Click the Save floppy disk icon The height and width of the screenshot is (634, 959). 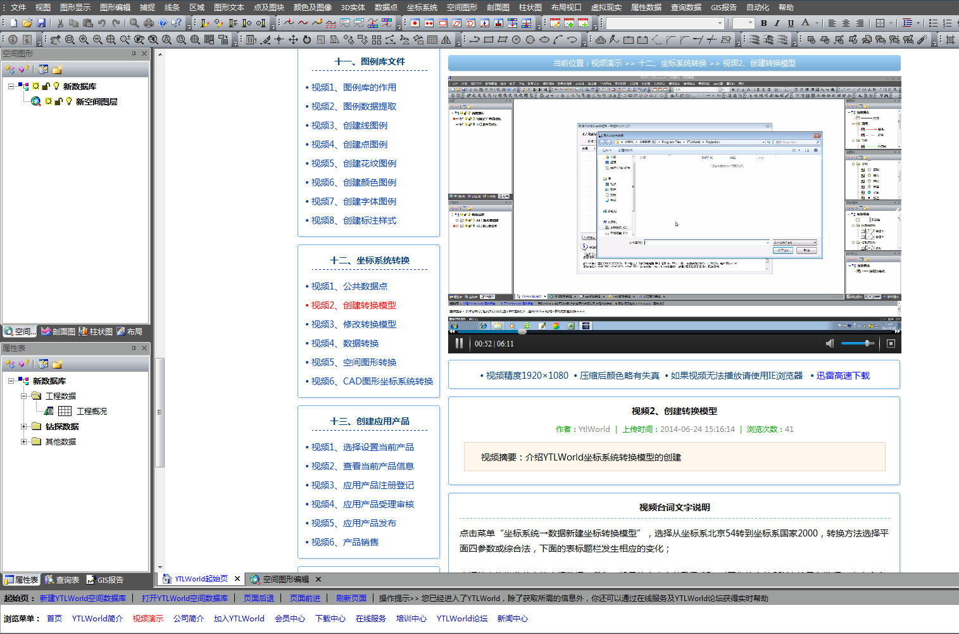pos(41,23)
